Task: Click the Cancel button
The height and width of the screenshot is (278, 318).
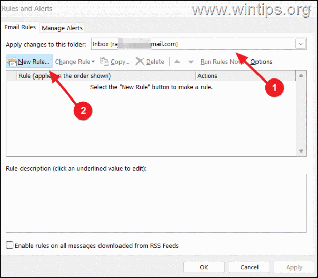Action: tap(249, 267)
